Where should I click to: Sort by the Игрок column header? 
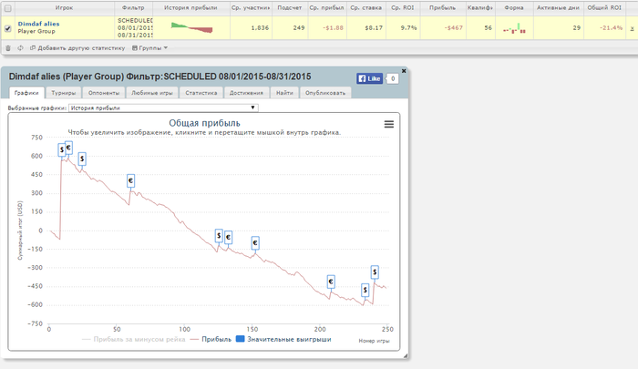click(x=65, y=7)
